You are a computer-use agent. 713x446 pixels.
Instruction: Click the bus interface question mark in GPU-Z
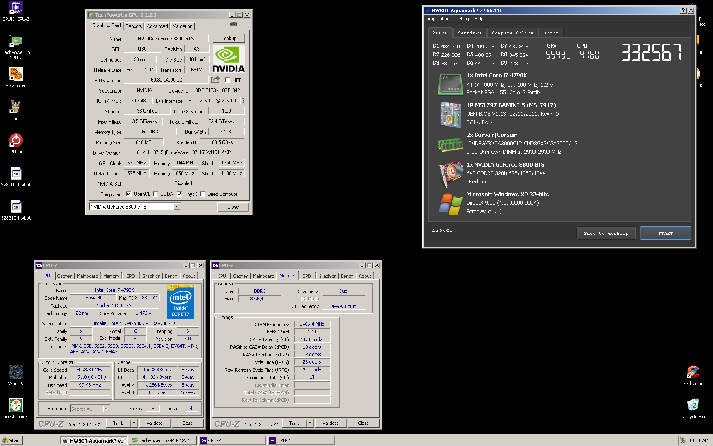pyautogui.click(x=243, y=101)
